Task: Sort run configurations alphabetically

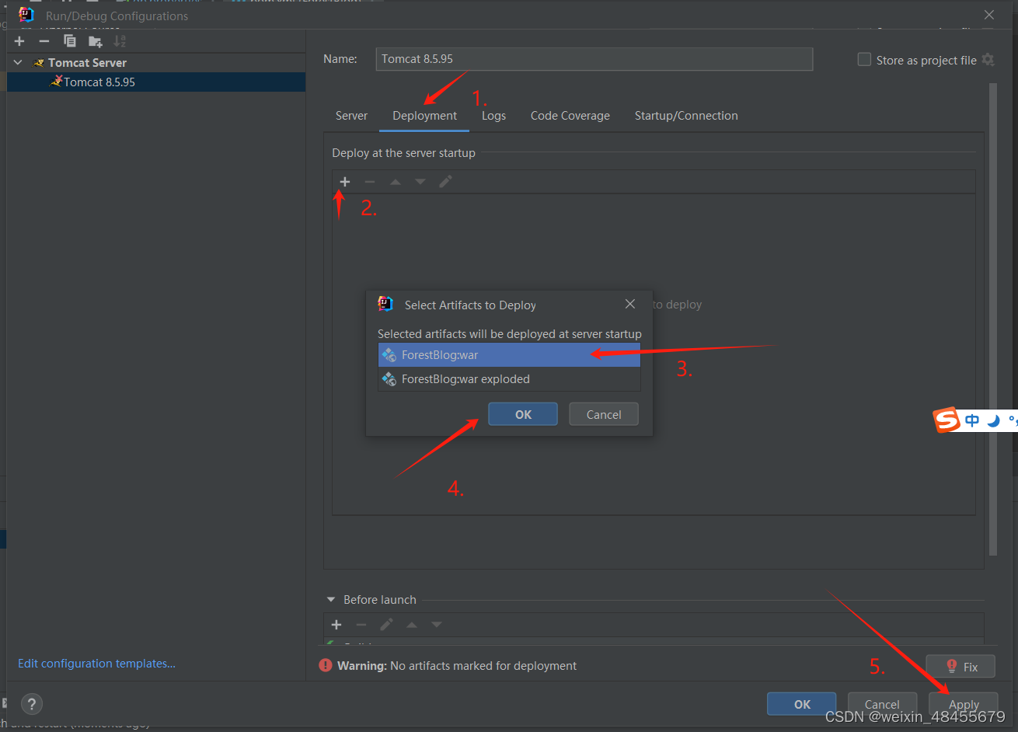Action: point(118,40)
